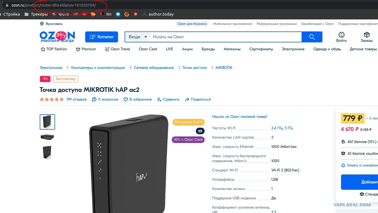
Task: Open the Реферальная программа link
Action: 277,24
